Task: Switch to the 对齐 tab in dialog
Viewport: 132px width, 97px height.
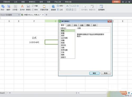Action: tap(69, 25)
